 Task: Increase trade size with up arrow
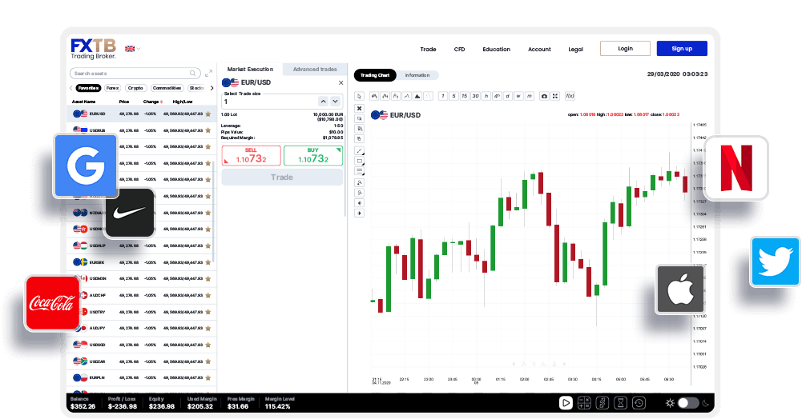(323, 102)
